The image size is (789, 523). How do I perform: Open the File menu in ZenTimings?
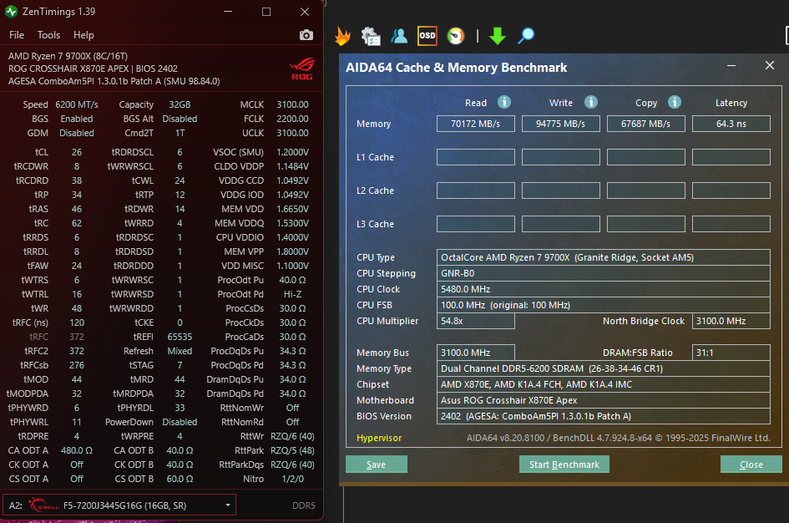coord(17,35)
